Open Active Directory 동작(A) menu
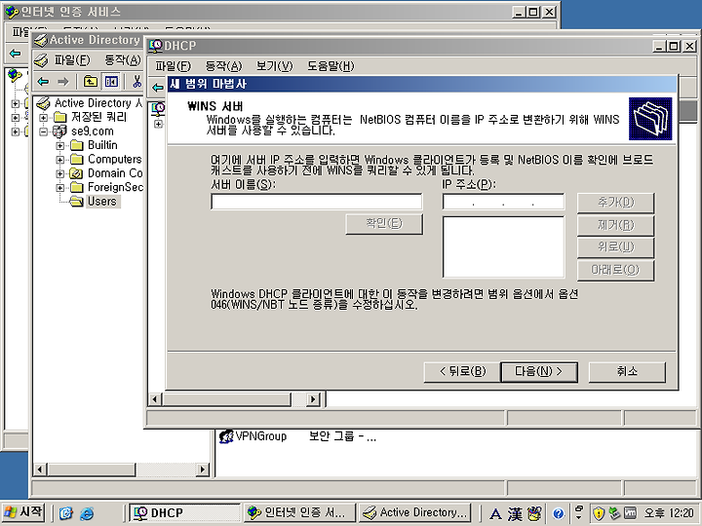The width and height of the screenshot is (702, 526). click(x=123, y=60)
